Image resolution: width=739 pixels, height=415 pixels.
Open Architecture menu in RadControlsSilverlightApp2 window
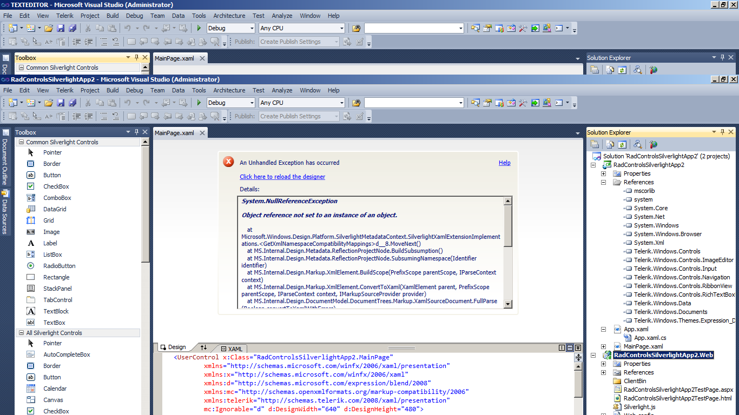click(x=229, y=90)
